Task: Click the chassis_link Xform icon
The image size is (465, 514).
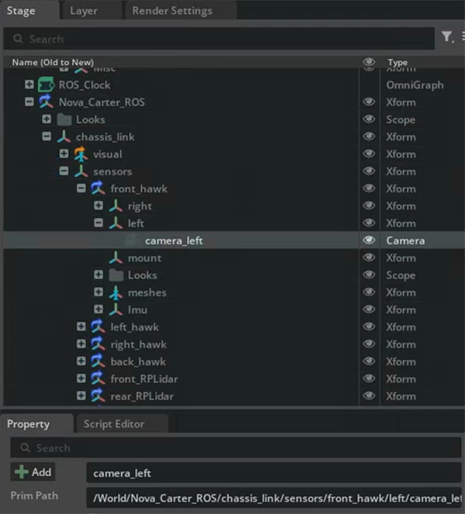Action: (64, 137)
